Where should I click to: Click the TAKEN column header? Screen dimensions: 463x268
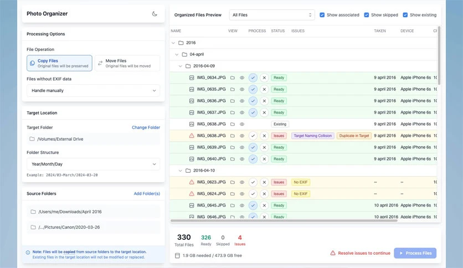point(380,30)
